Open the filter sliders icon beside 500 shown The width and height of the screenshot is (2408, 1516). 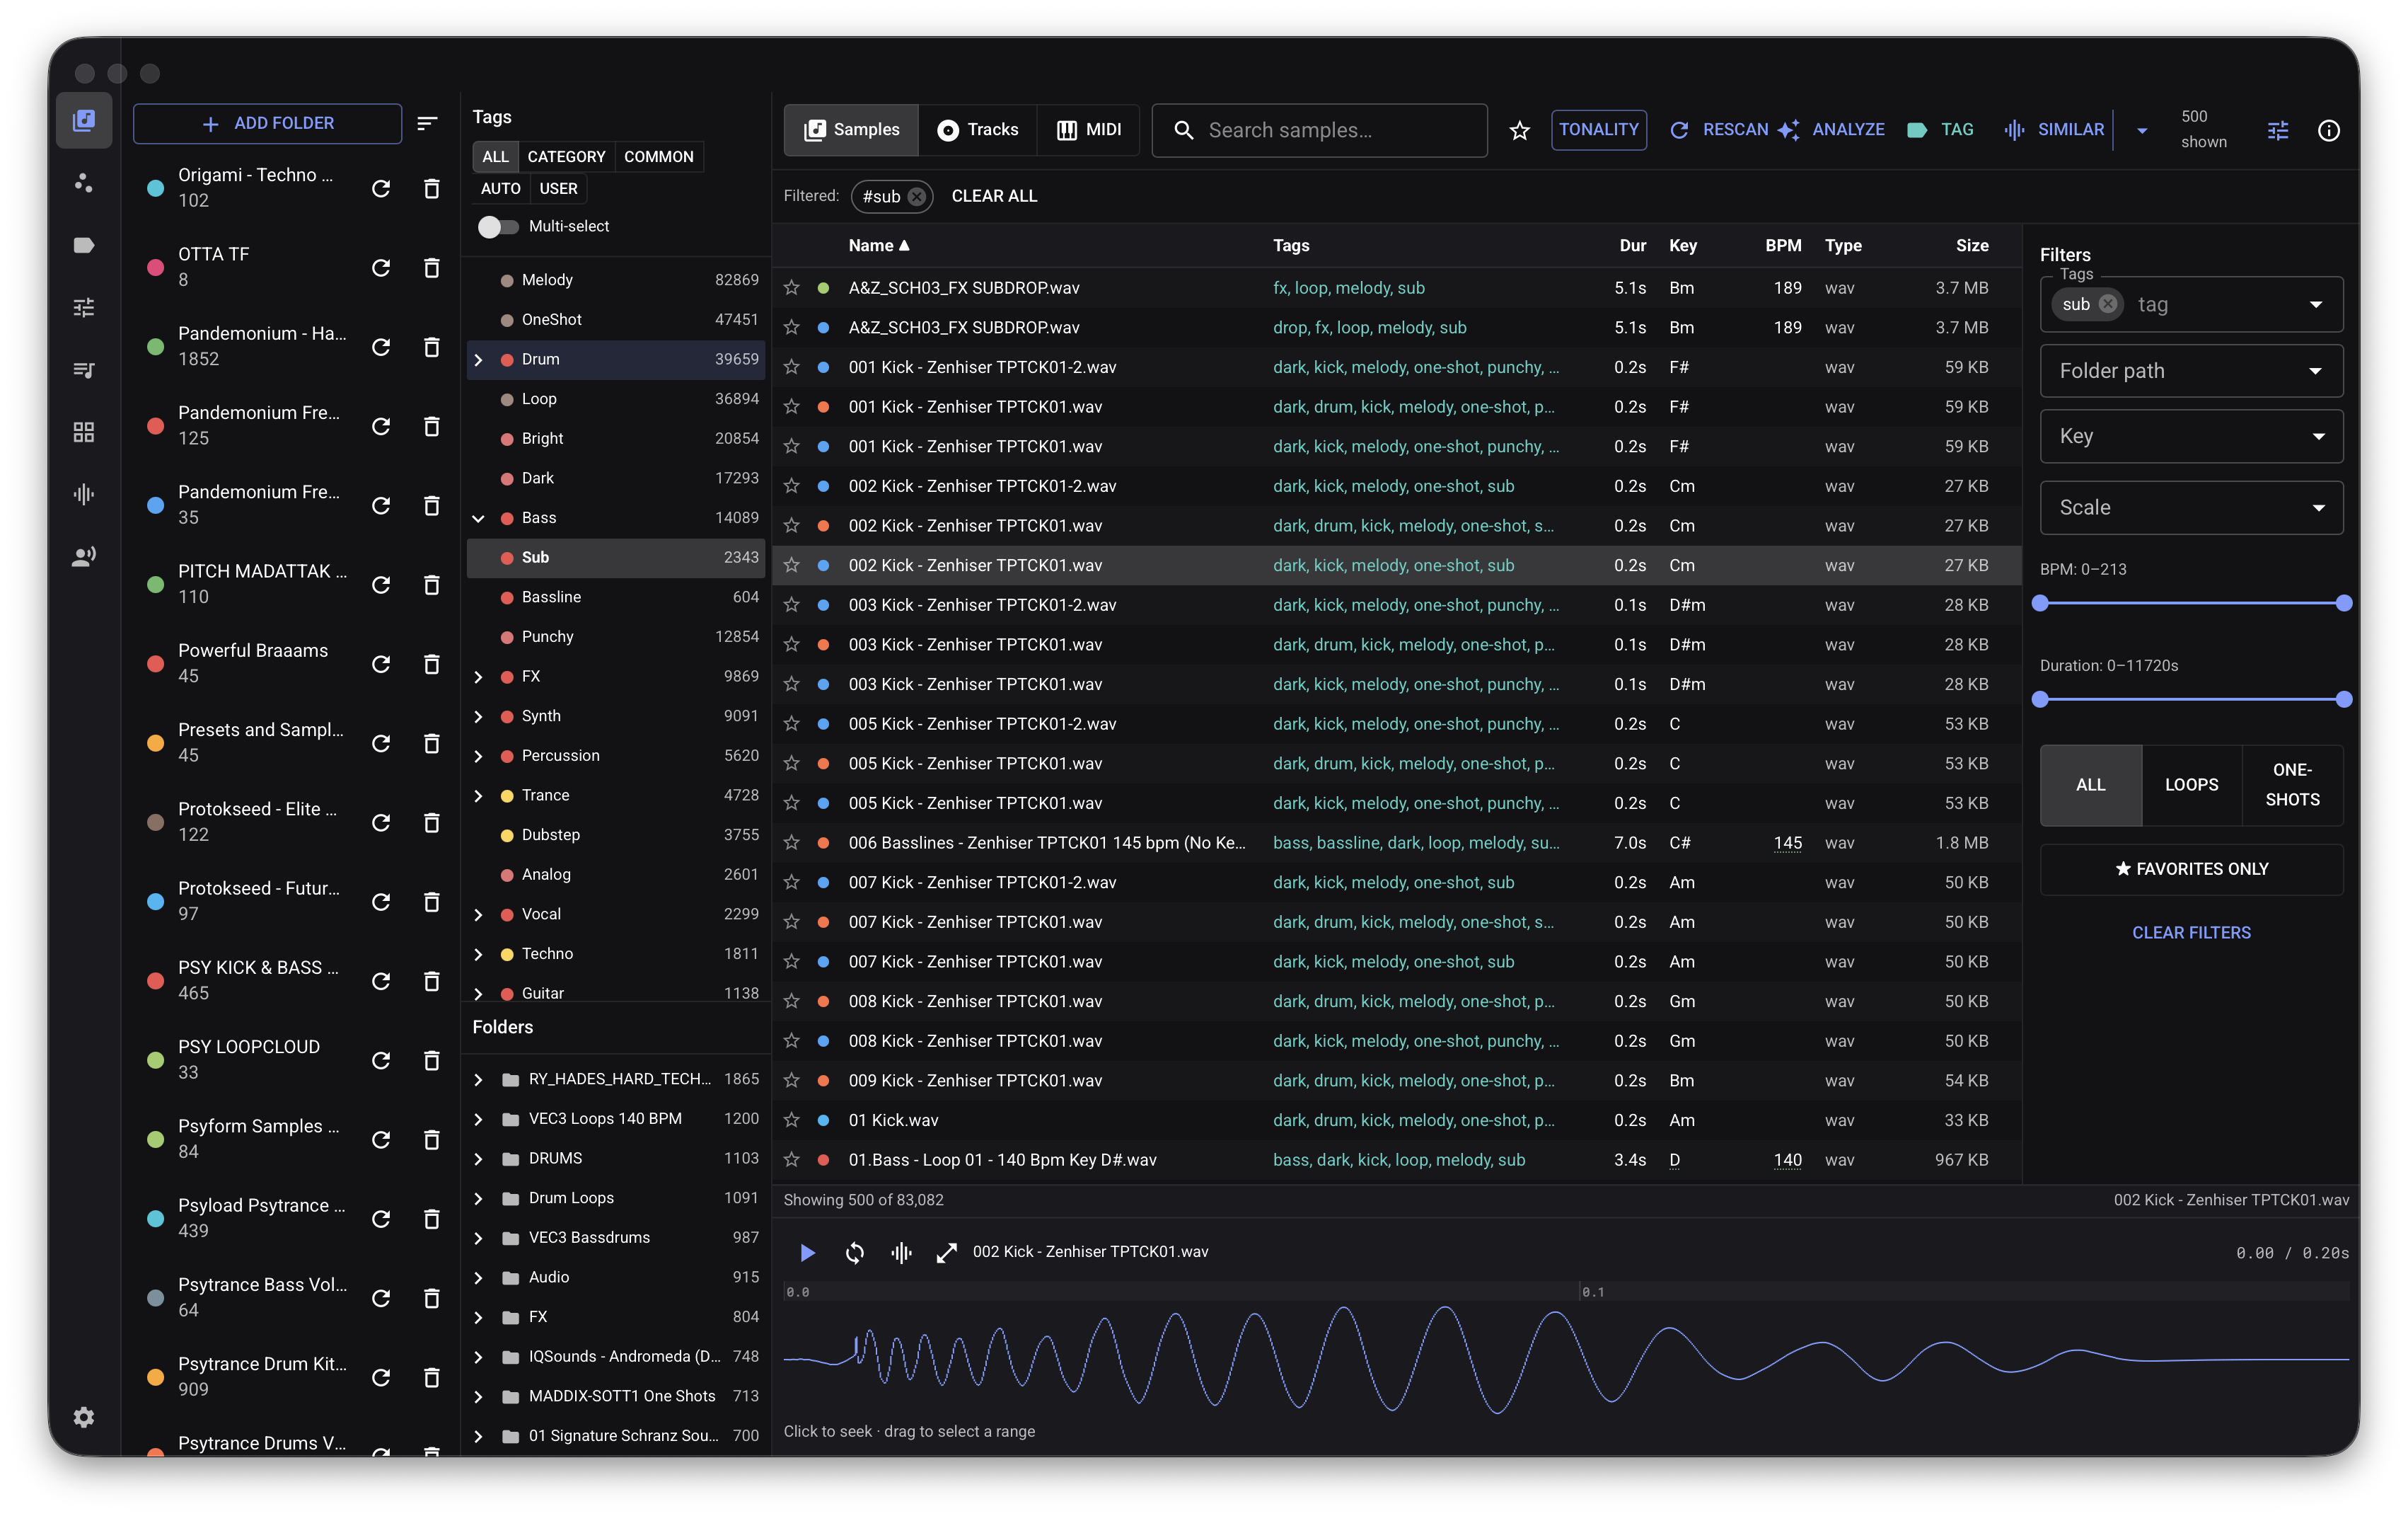[x=2277, y=130]
